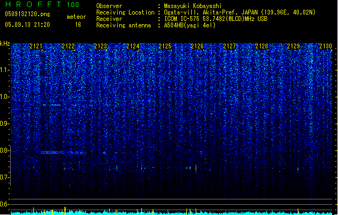Screen dimensions: 338x215
Task: Click the tallest yellow spike in the bottom power graph
Action: tap(65, 211)
